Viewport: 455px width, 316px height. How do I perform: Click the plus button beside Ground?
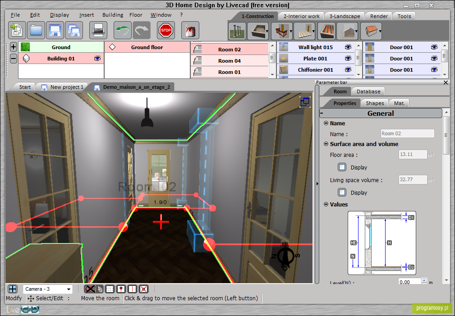click(14, 47)
